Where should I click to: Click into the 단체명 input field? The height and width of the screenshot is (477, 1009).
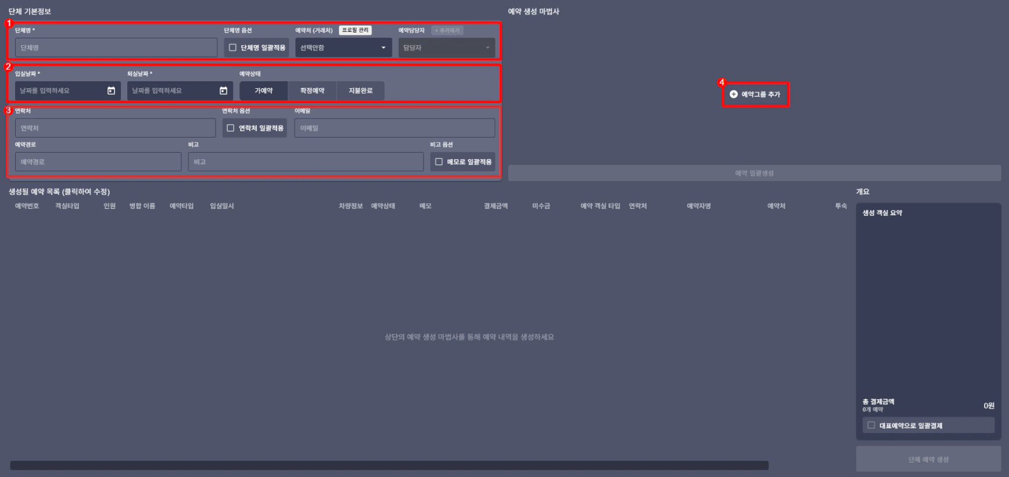click(116, 48)
